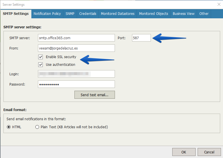Click the 'Server Settings' window title
The image size is (223, 158).
point(13,5)
